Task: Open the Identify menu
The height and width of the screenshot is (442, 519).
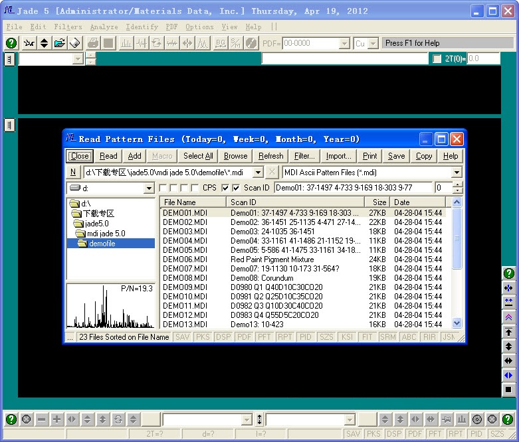Action: coord(142,27)
